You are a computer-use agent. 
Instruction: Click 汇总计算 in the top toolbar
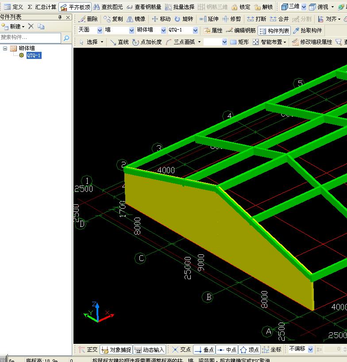[x=42, y=7]
